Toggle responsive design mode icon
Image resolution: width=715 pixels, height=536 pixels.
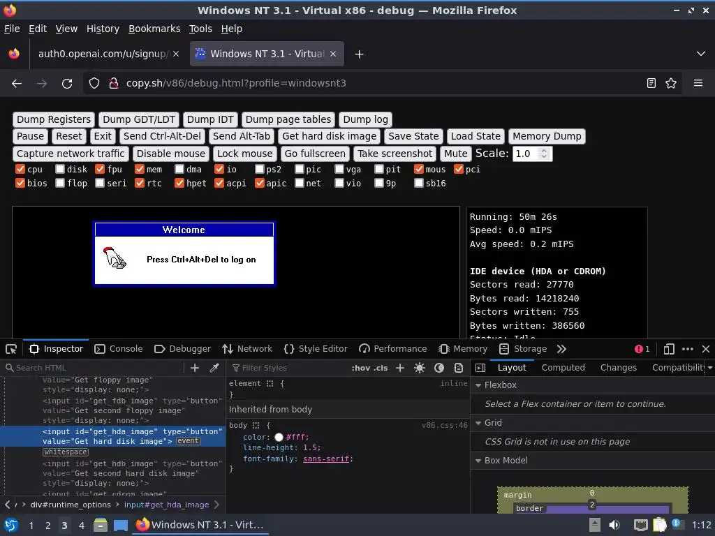[668, 349]
